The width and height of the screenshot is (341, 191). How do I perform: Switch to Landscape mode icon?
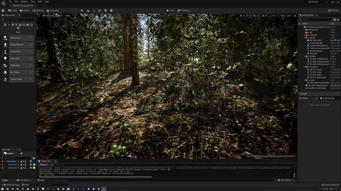(88, 11)
